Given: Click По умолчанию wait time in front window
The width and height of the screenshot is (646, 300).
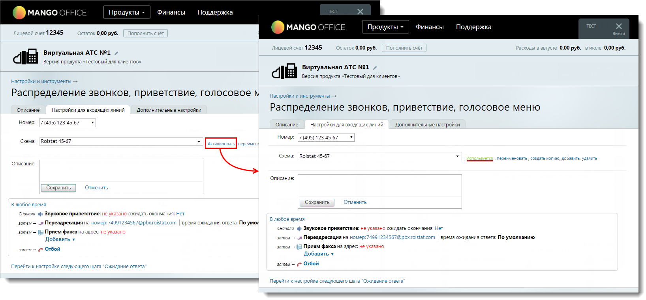Looking at the screenshot, I should coord(516,237).
